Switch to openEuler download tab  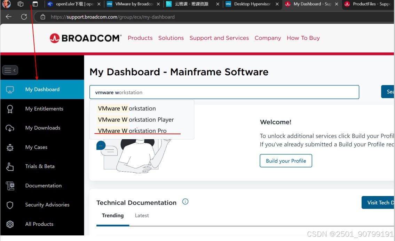[x=74, y=4]
